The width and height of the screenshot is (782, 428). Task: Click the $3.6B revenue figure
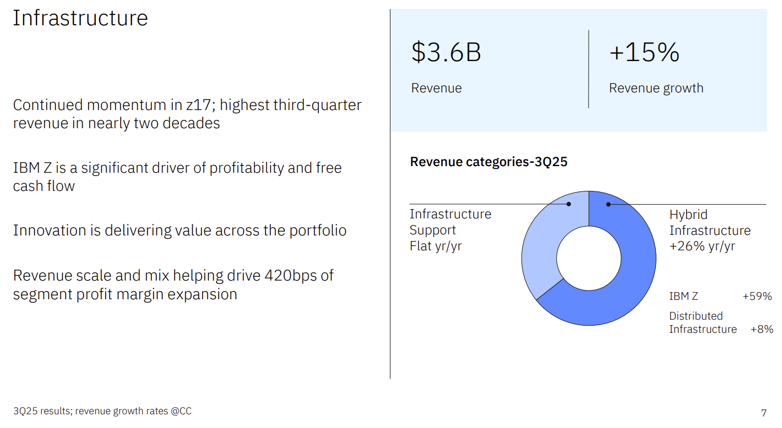[446, 52]
